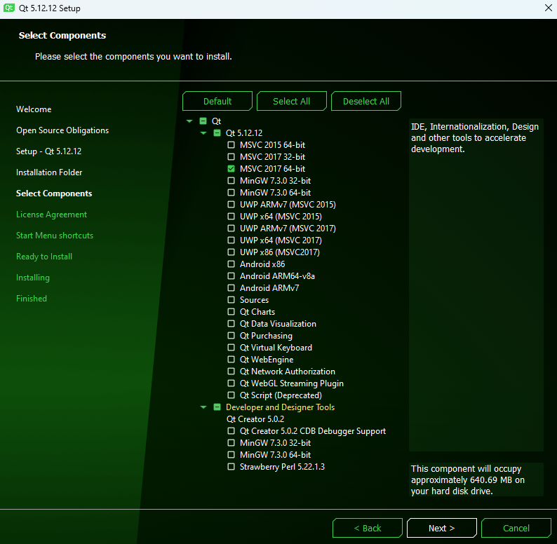The image size is (557, 544).
Task: Enable UWP ARMv7 (MSVC 2015) checkbox
Action: point(231,205)
